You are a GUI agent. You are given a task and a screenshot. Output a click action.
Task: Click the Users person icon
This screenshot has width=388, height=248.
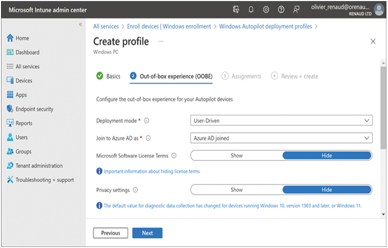10,137
